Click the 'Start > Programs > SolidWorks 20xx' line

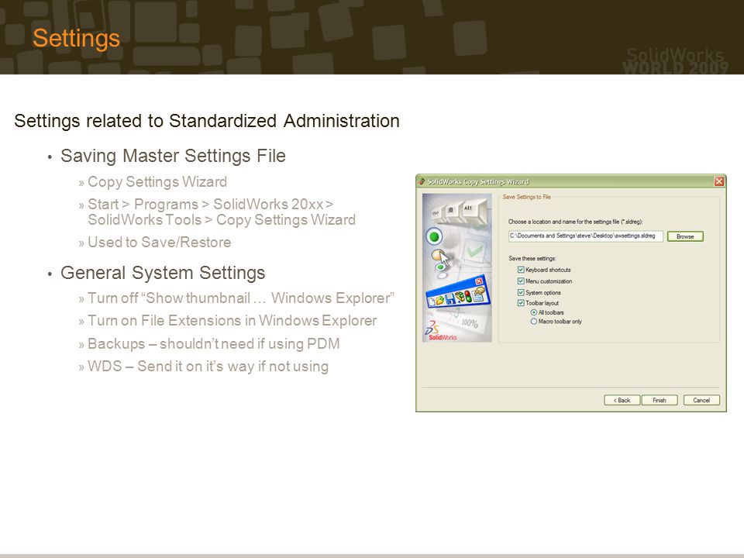[222, 212]
